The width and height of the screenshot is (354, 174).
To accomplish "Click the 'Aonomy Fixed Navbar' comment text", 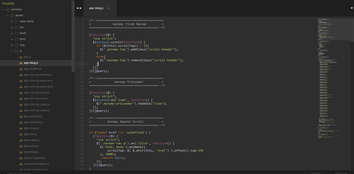I will pos(130,24).
